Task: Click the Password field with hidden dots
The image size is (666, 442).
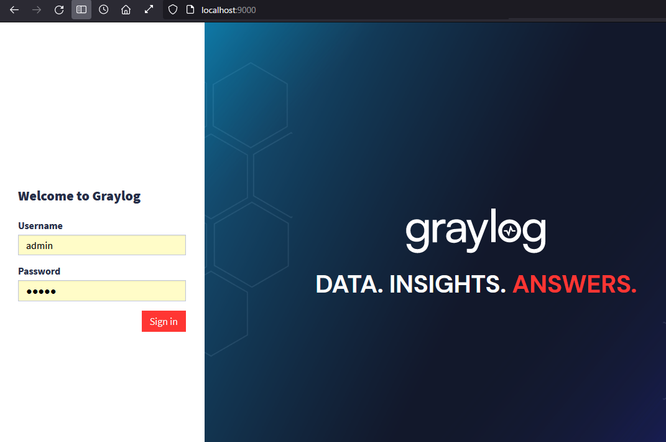Action: point(101,291)
